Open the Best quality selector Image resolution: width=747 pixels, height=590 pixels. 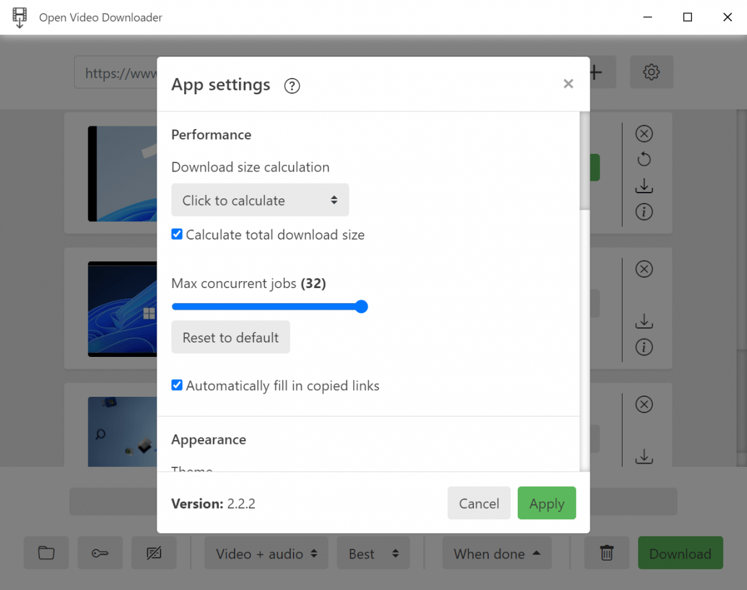[x=373, y=553]
